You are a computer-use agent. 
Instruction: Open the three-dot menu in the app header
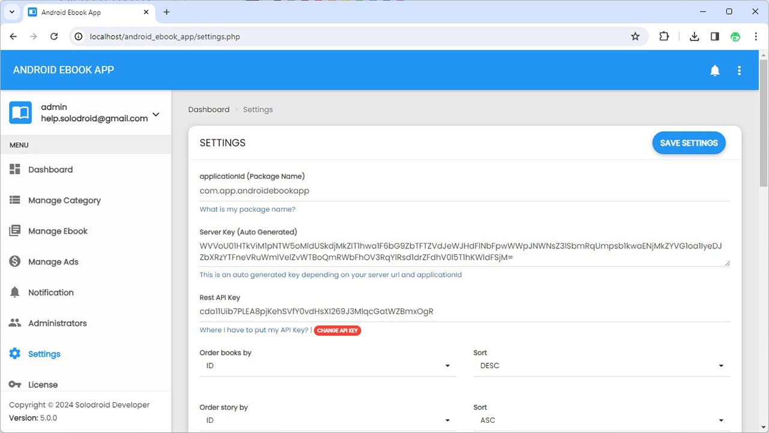[x=740, y=70]
